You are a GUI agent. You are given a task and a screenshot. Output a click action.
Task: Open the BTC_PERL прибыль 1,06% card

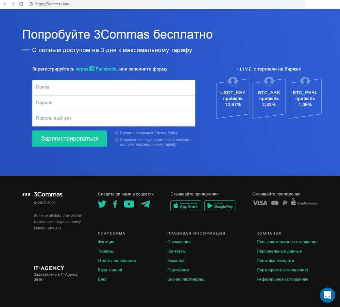[305, 99]
